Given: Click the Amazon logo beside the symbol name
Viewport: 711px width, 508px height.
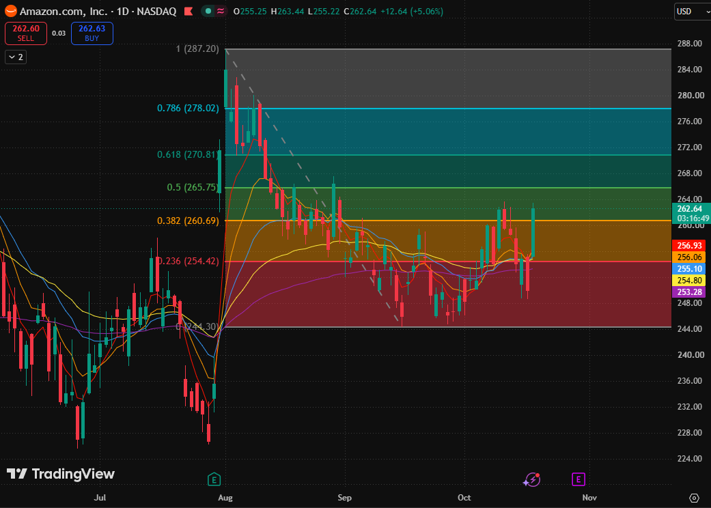Looking at the screenshot, I should (10, 12).
